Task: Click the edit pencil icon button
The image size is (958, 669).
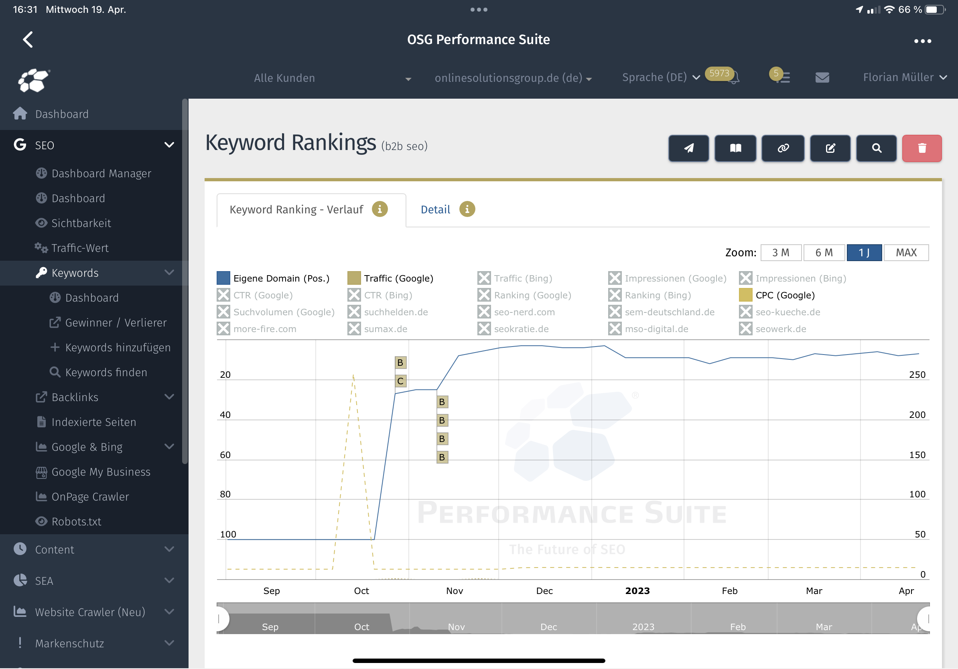Action: pyautogui.click(x=830, y=148)
